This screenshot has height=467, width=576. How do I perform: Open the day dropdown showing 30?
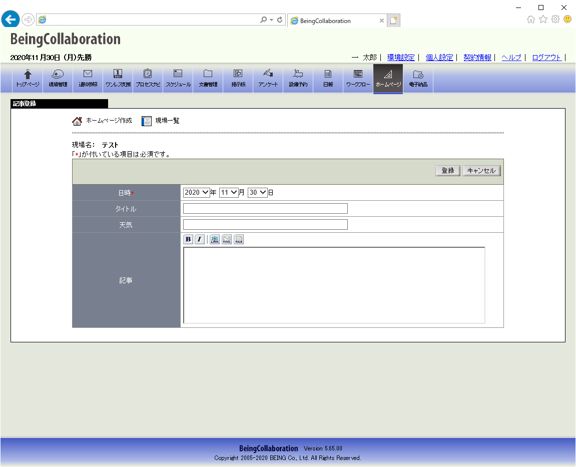[x=258, y=193]
